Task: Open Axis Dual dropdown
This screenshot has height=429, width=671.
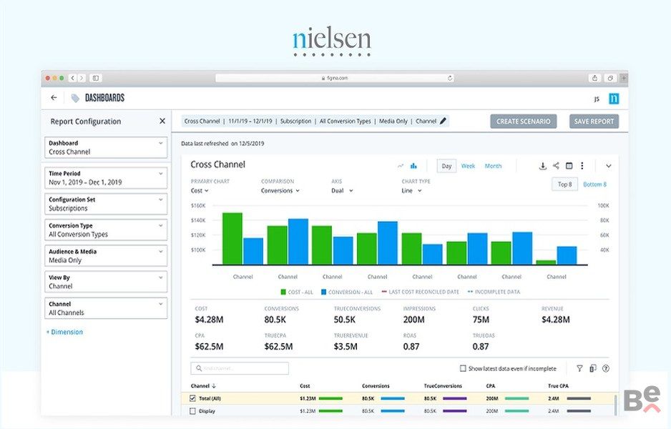Action: tap(342, 191)
